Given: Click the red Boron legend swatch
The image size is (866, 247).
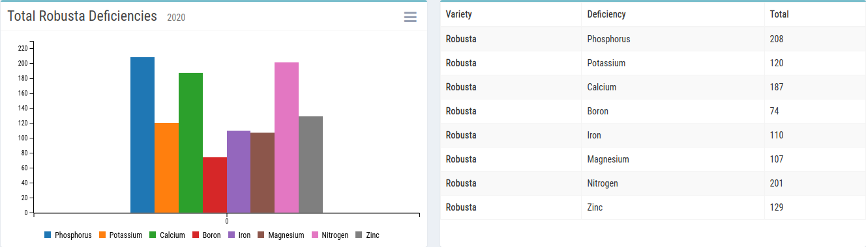Looking at the screenshot, I should 196,235.
